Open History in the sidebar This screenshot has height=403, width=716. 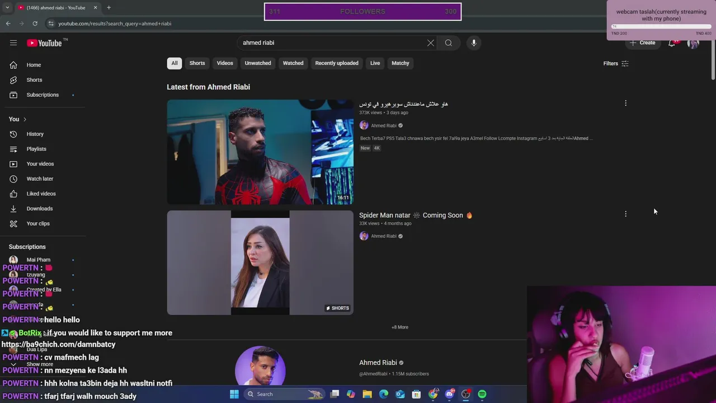(35, 134)
